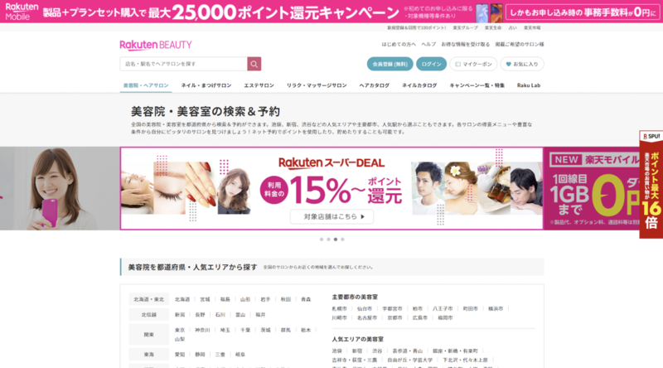
Task: Select 新潟 prefecture link
Action: 180,315
